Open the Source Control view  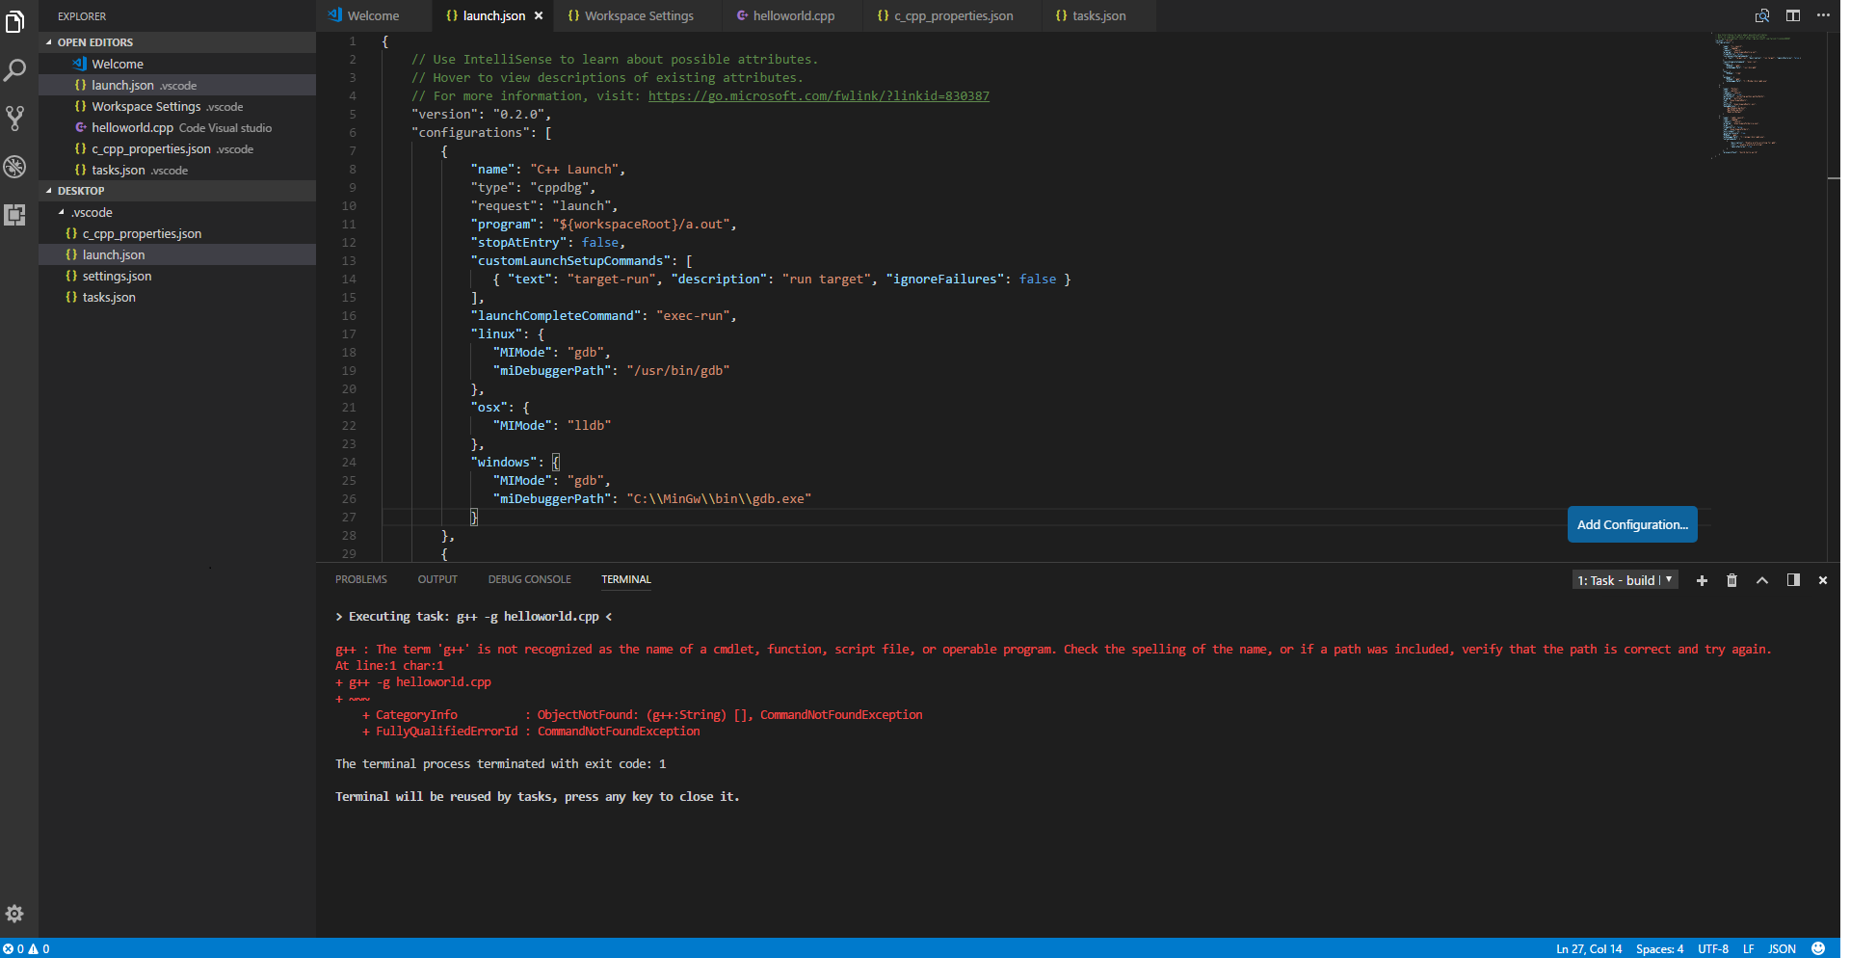click(x=15, y=118)
